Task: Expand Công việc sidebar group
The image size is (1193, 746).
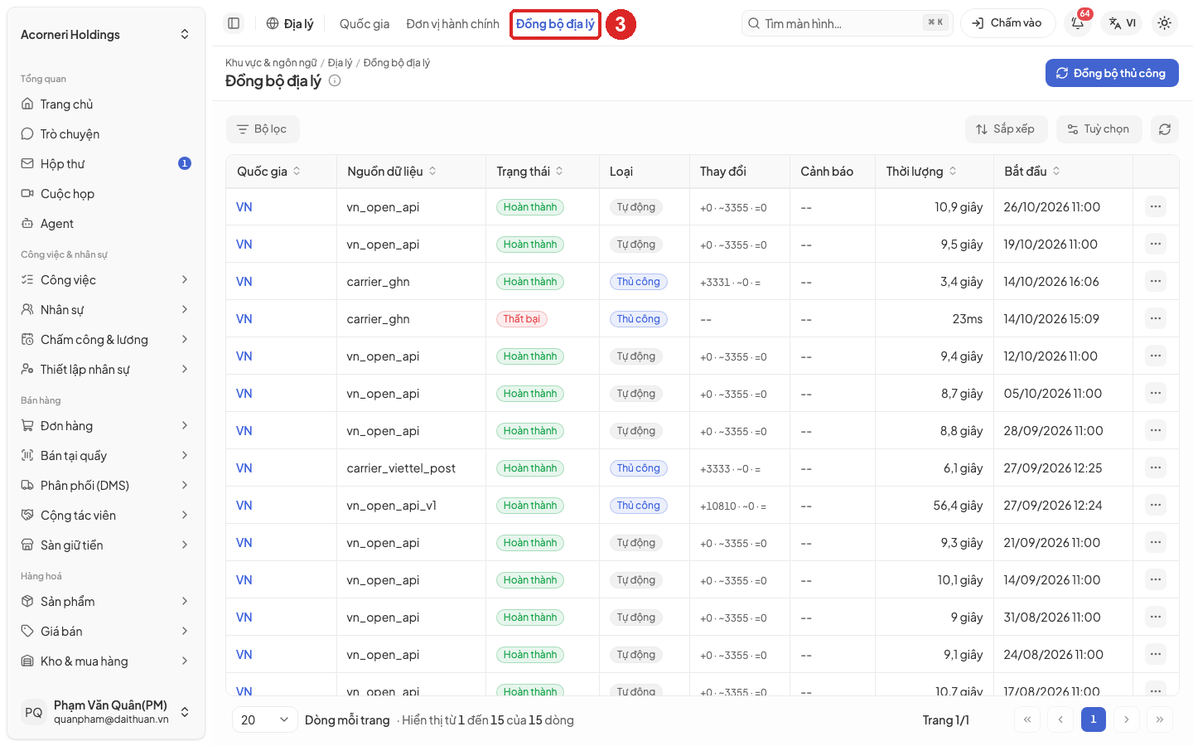Action: 106,280
